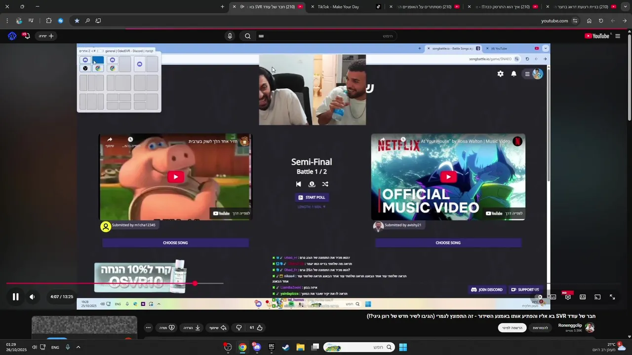Open Steam from the taskbar
This screenshot has width=632, height=355.
click(285, 347)
